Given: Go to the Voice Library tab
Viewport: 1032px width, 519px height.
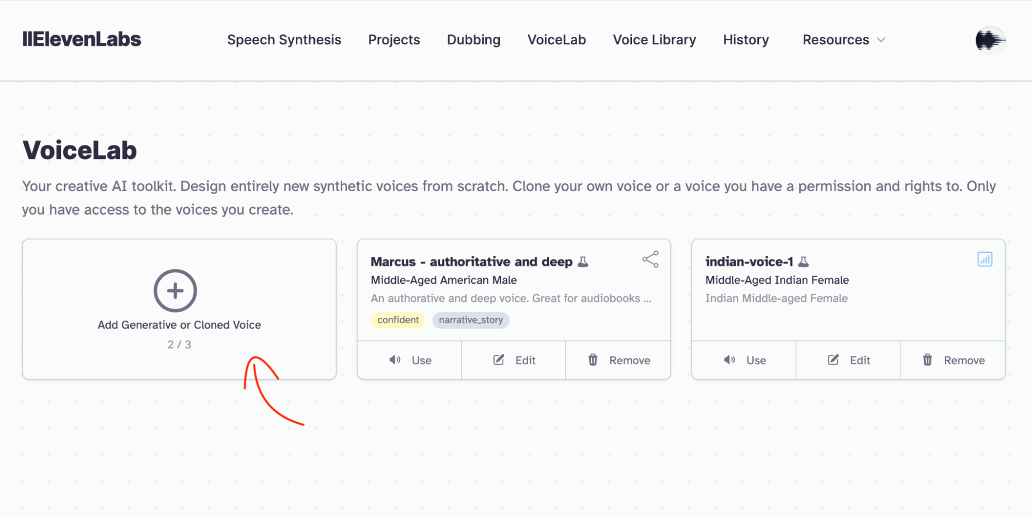Looking at the screenshot, I should coord(654,40).
